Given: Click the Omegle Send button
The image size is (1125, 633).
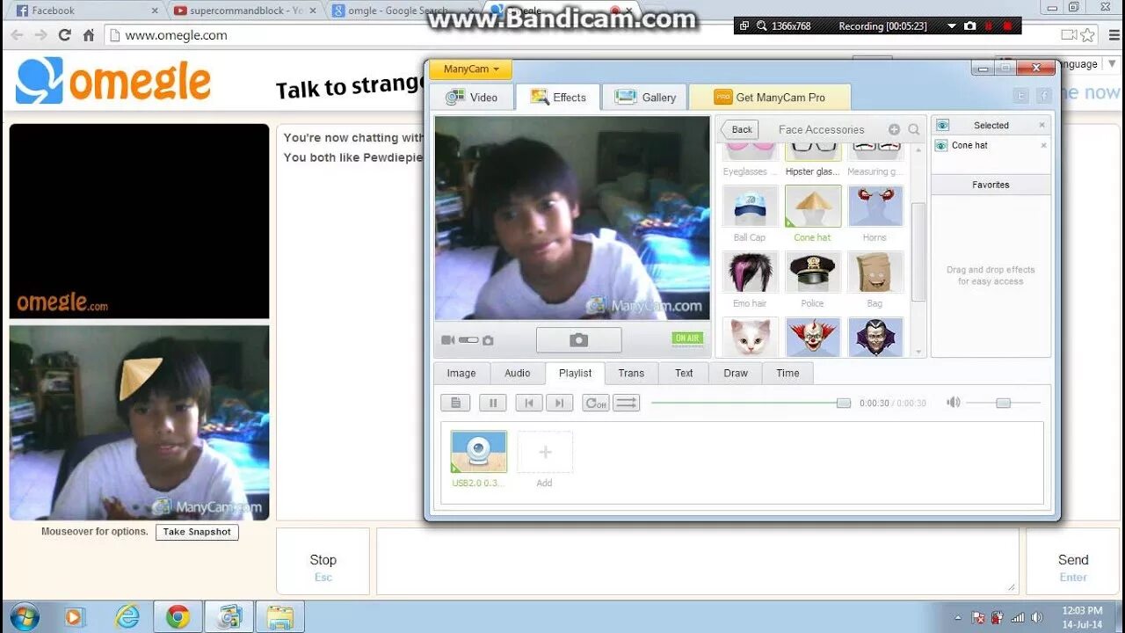Looking at the screenshot, I should (1073, 562).
